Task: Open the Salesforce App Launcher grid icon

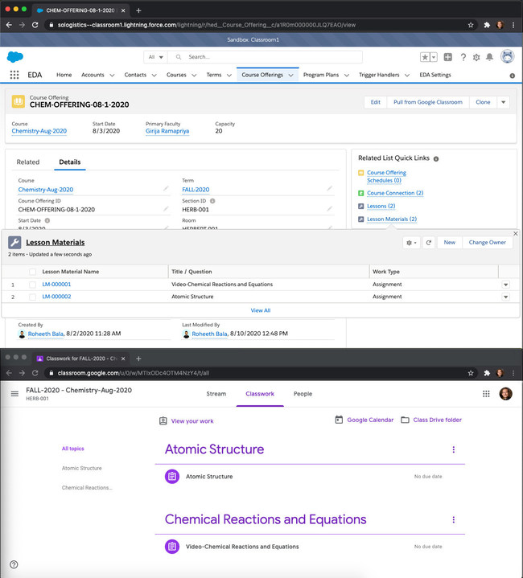Action: click(14, 75)
